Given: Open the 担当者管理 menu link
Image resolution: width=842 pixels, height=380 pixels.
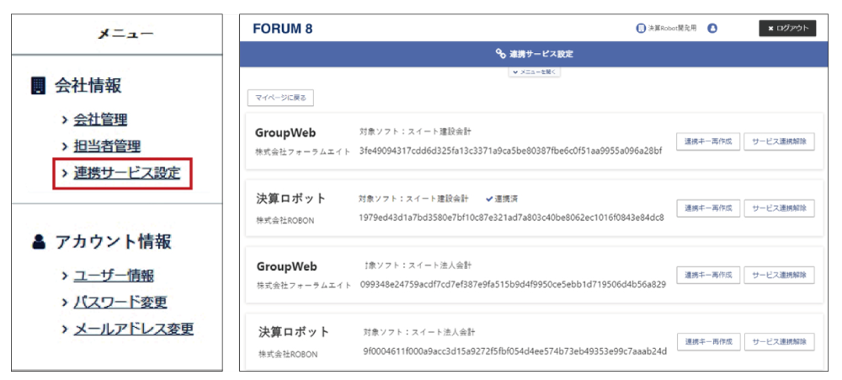Looking at the screenshot, I should pos(107,145).
